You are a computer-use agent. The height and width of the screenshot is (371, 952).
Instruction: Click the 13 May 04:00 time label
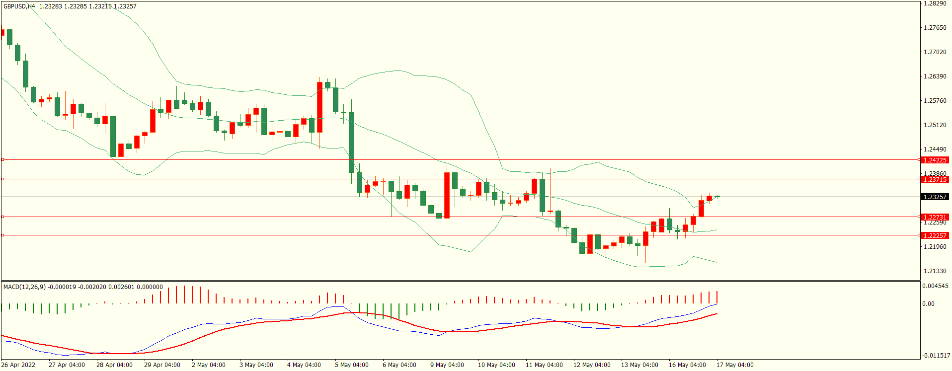(x=639, y=365)
